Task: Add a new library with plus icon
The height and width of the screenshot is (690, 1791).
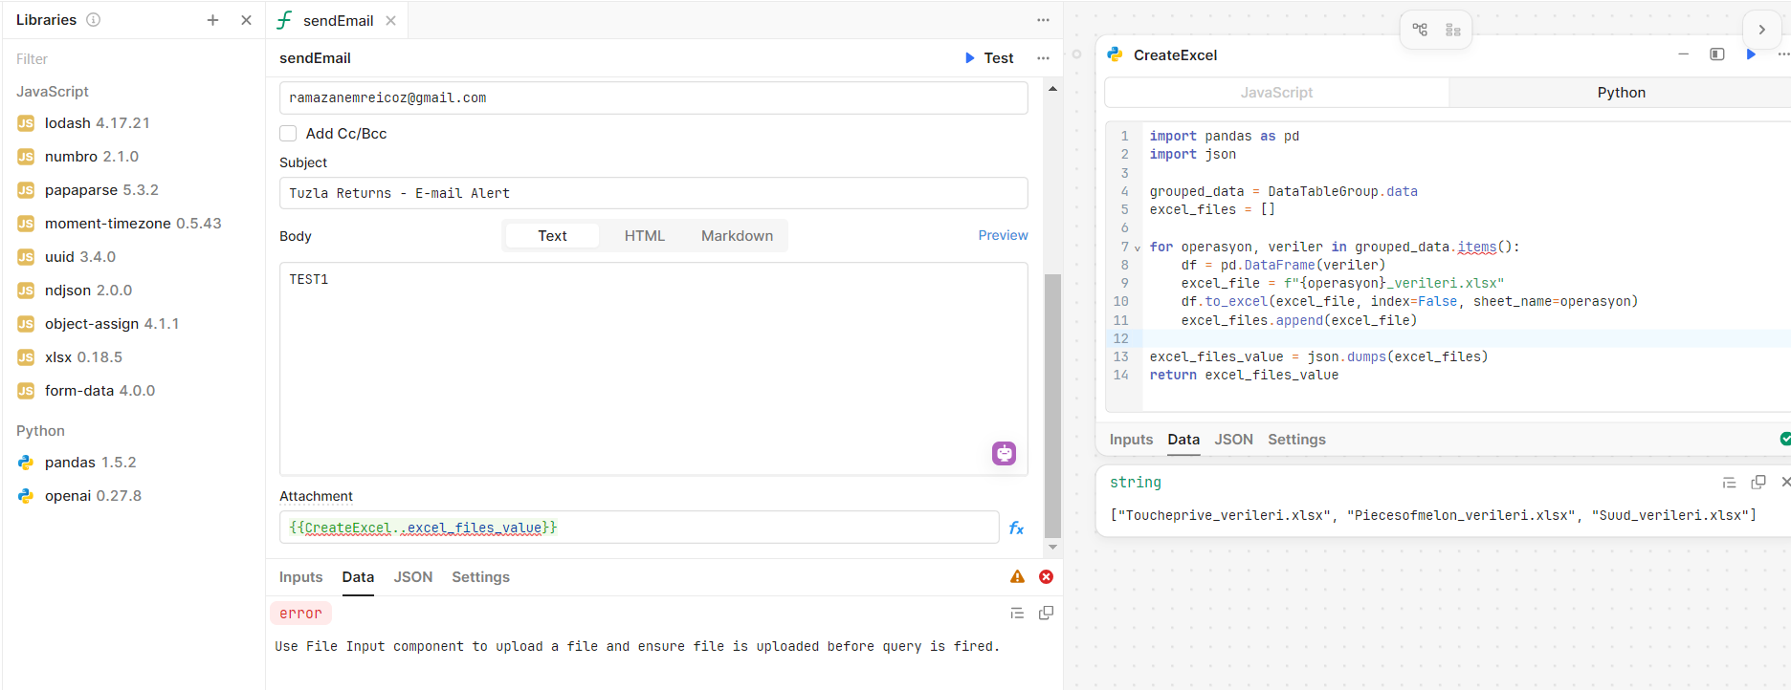Action: click(x=212, y=20)
